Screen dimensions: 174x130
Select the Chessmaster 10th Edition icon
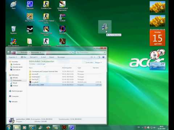(46, 31)
